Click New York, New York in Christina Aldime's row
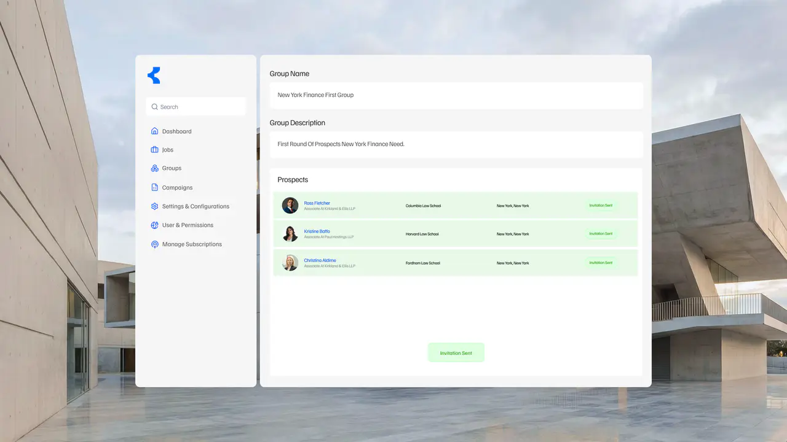This screenshot has height=442, width=787. point(513,263)
